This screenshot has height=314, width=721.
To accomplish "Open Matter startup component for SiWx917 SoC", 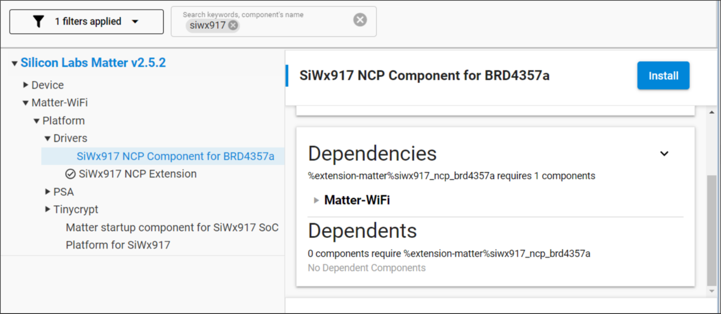I will tap(172, 227).
